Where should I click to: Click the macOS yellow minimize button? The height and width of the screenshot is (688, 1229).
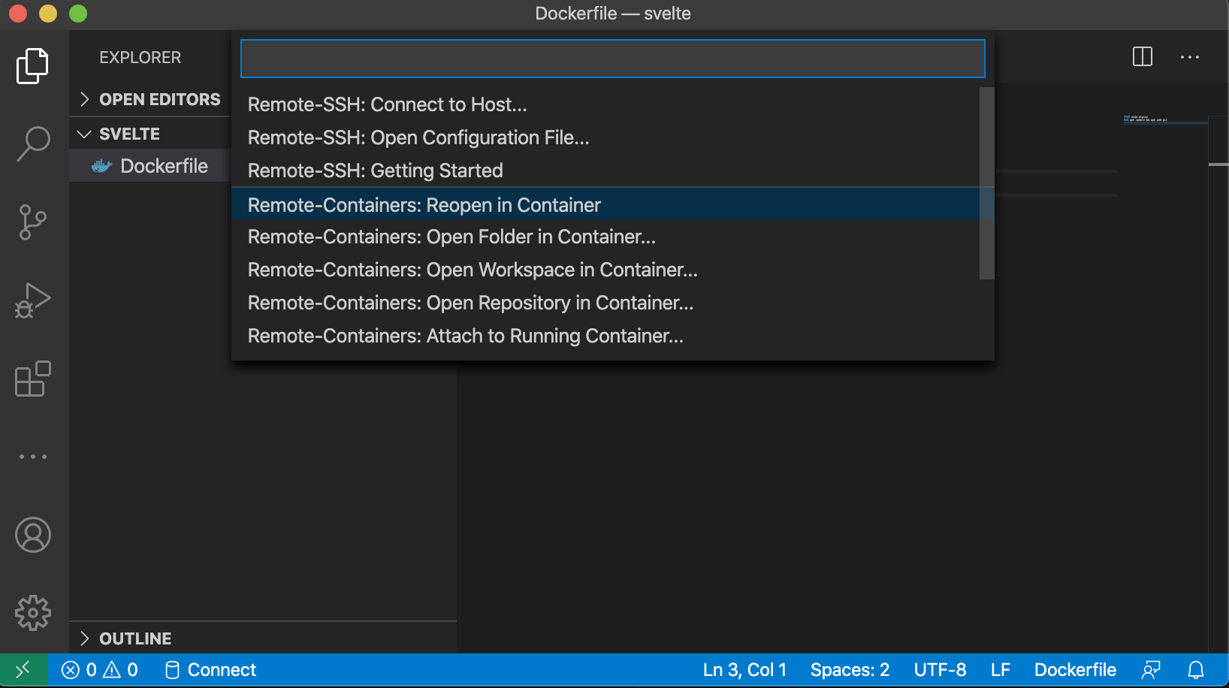(48, 14)
